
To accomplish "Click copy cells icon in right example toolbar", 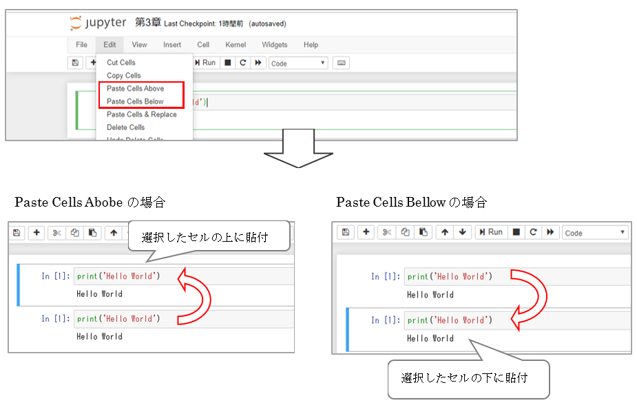I will pyautogui.click(x=405, y=233).
